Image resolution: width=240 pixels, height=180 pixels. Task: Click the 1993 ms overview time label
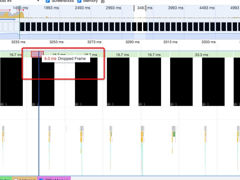51,8
